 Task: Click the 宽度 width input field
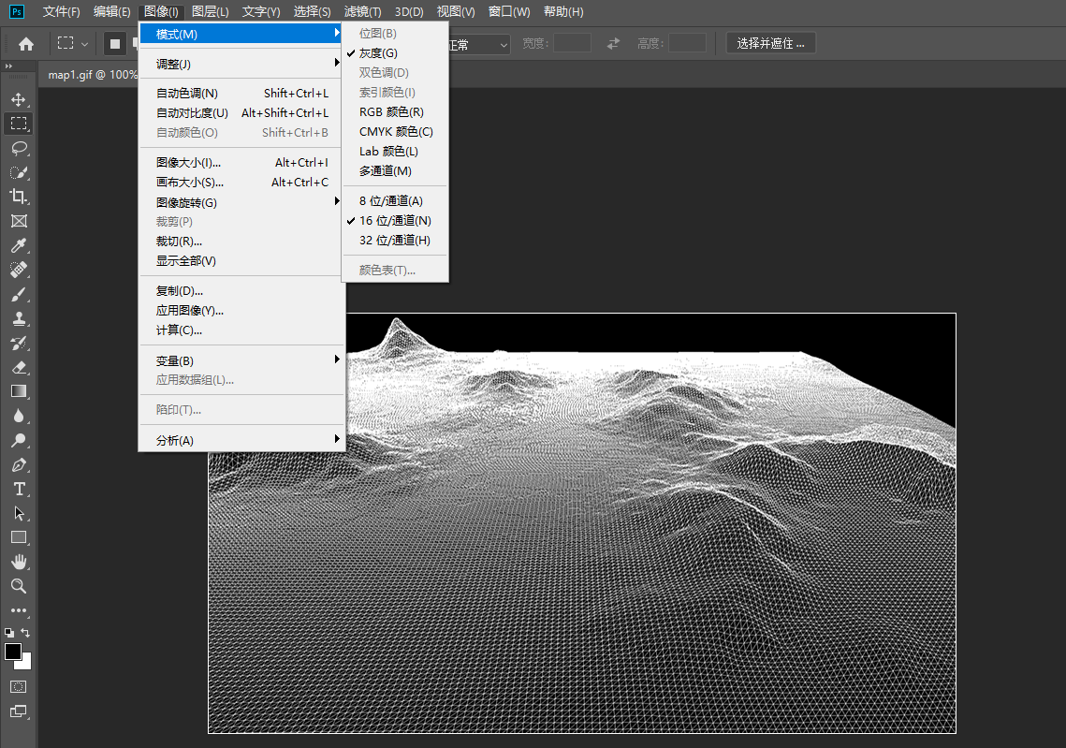(572, 43)
